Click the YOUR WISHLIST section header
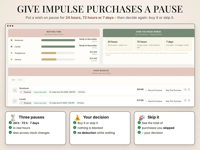The width and height of the screenshot is (200, 150). 101,72
